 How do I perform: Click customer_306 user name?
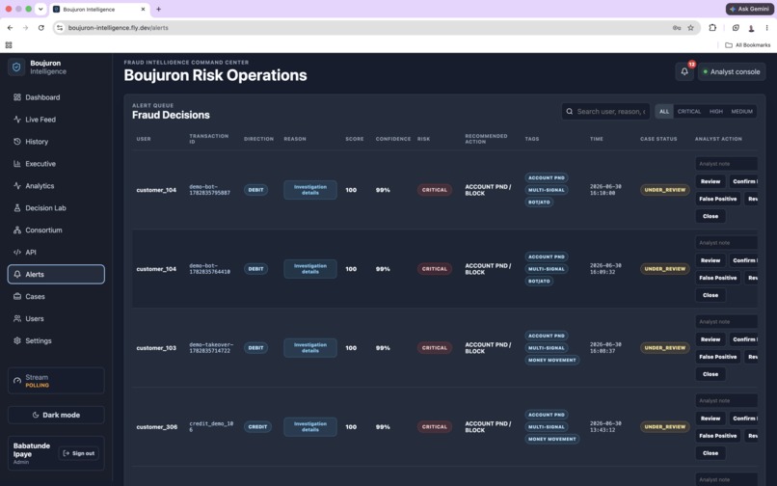(156, 426)
